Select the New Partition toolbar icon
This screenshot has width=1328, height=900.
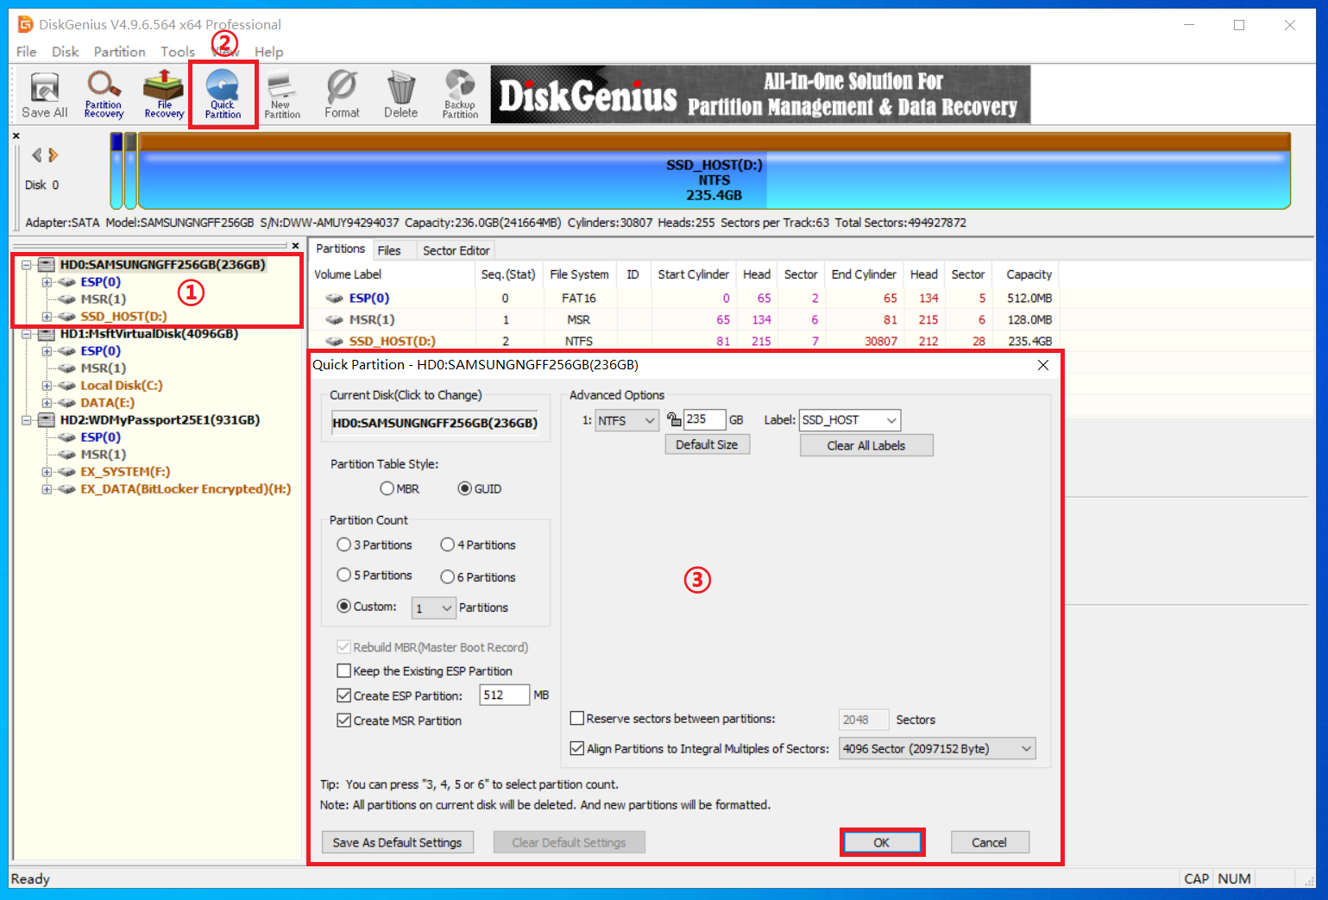pyautogui.click(x=282, y=95)
